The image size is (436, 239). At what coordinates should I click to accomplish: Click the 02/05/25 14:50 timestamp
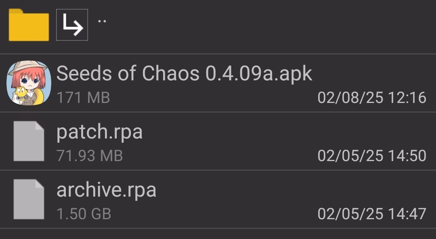(372, 156)
